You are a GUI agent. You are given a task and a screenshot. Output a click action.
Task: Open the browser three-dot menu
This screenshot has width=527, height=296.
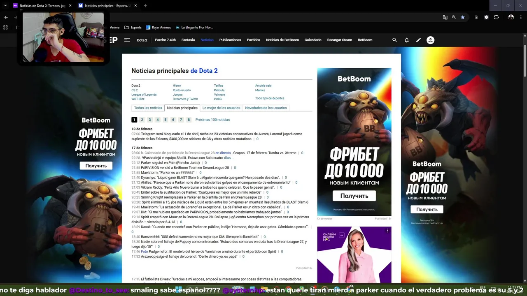coord(521,17)
